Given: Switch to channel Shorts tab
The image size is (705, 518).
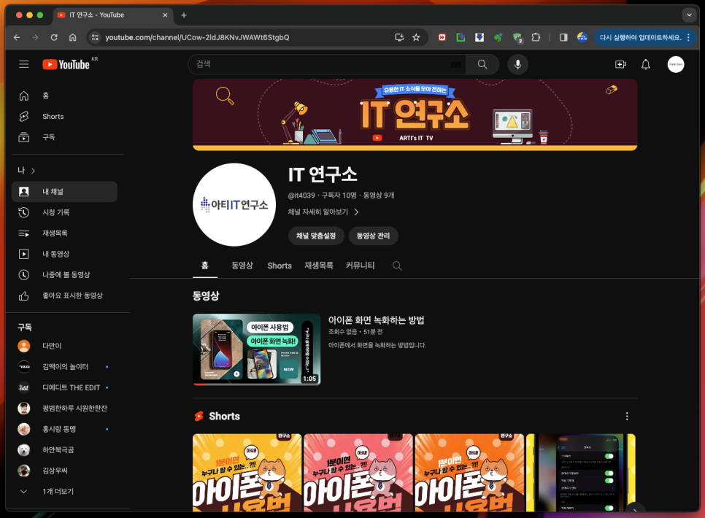Looking at the screenshot, I should (x=280, y=266).
